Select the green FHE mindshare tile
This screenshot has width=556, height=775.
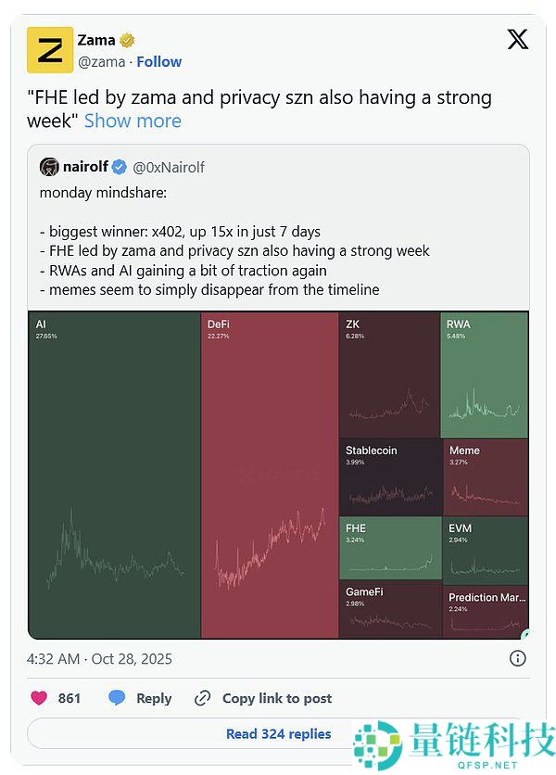[389, 548]
